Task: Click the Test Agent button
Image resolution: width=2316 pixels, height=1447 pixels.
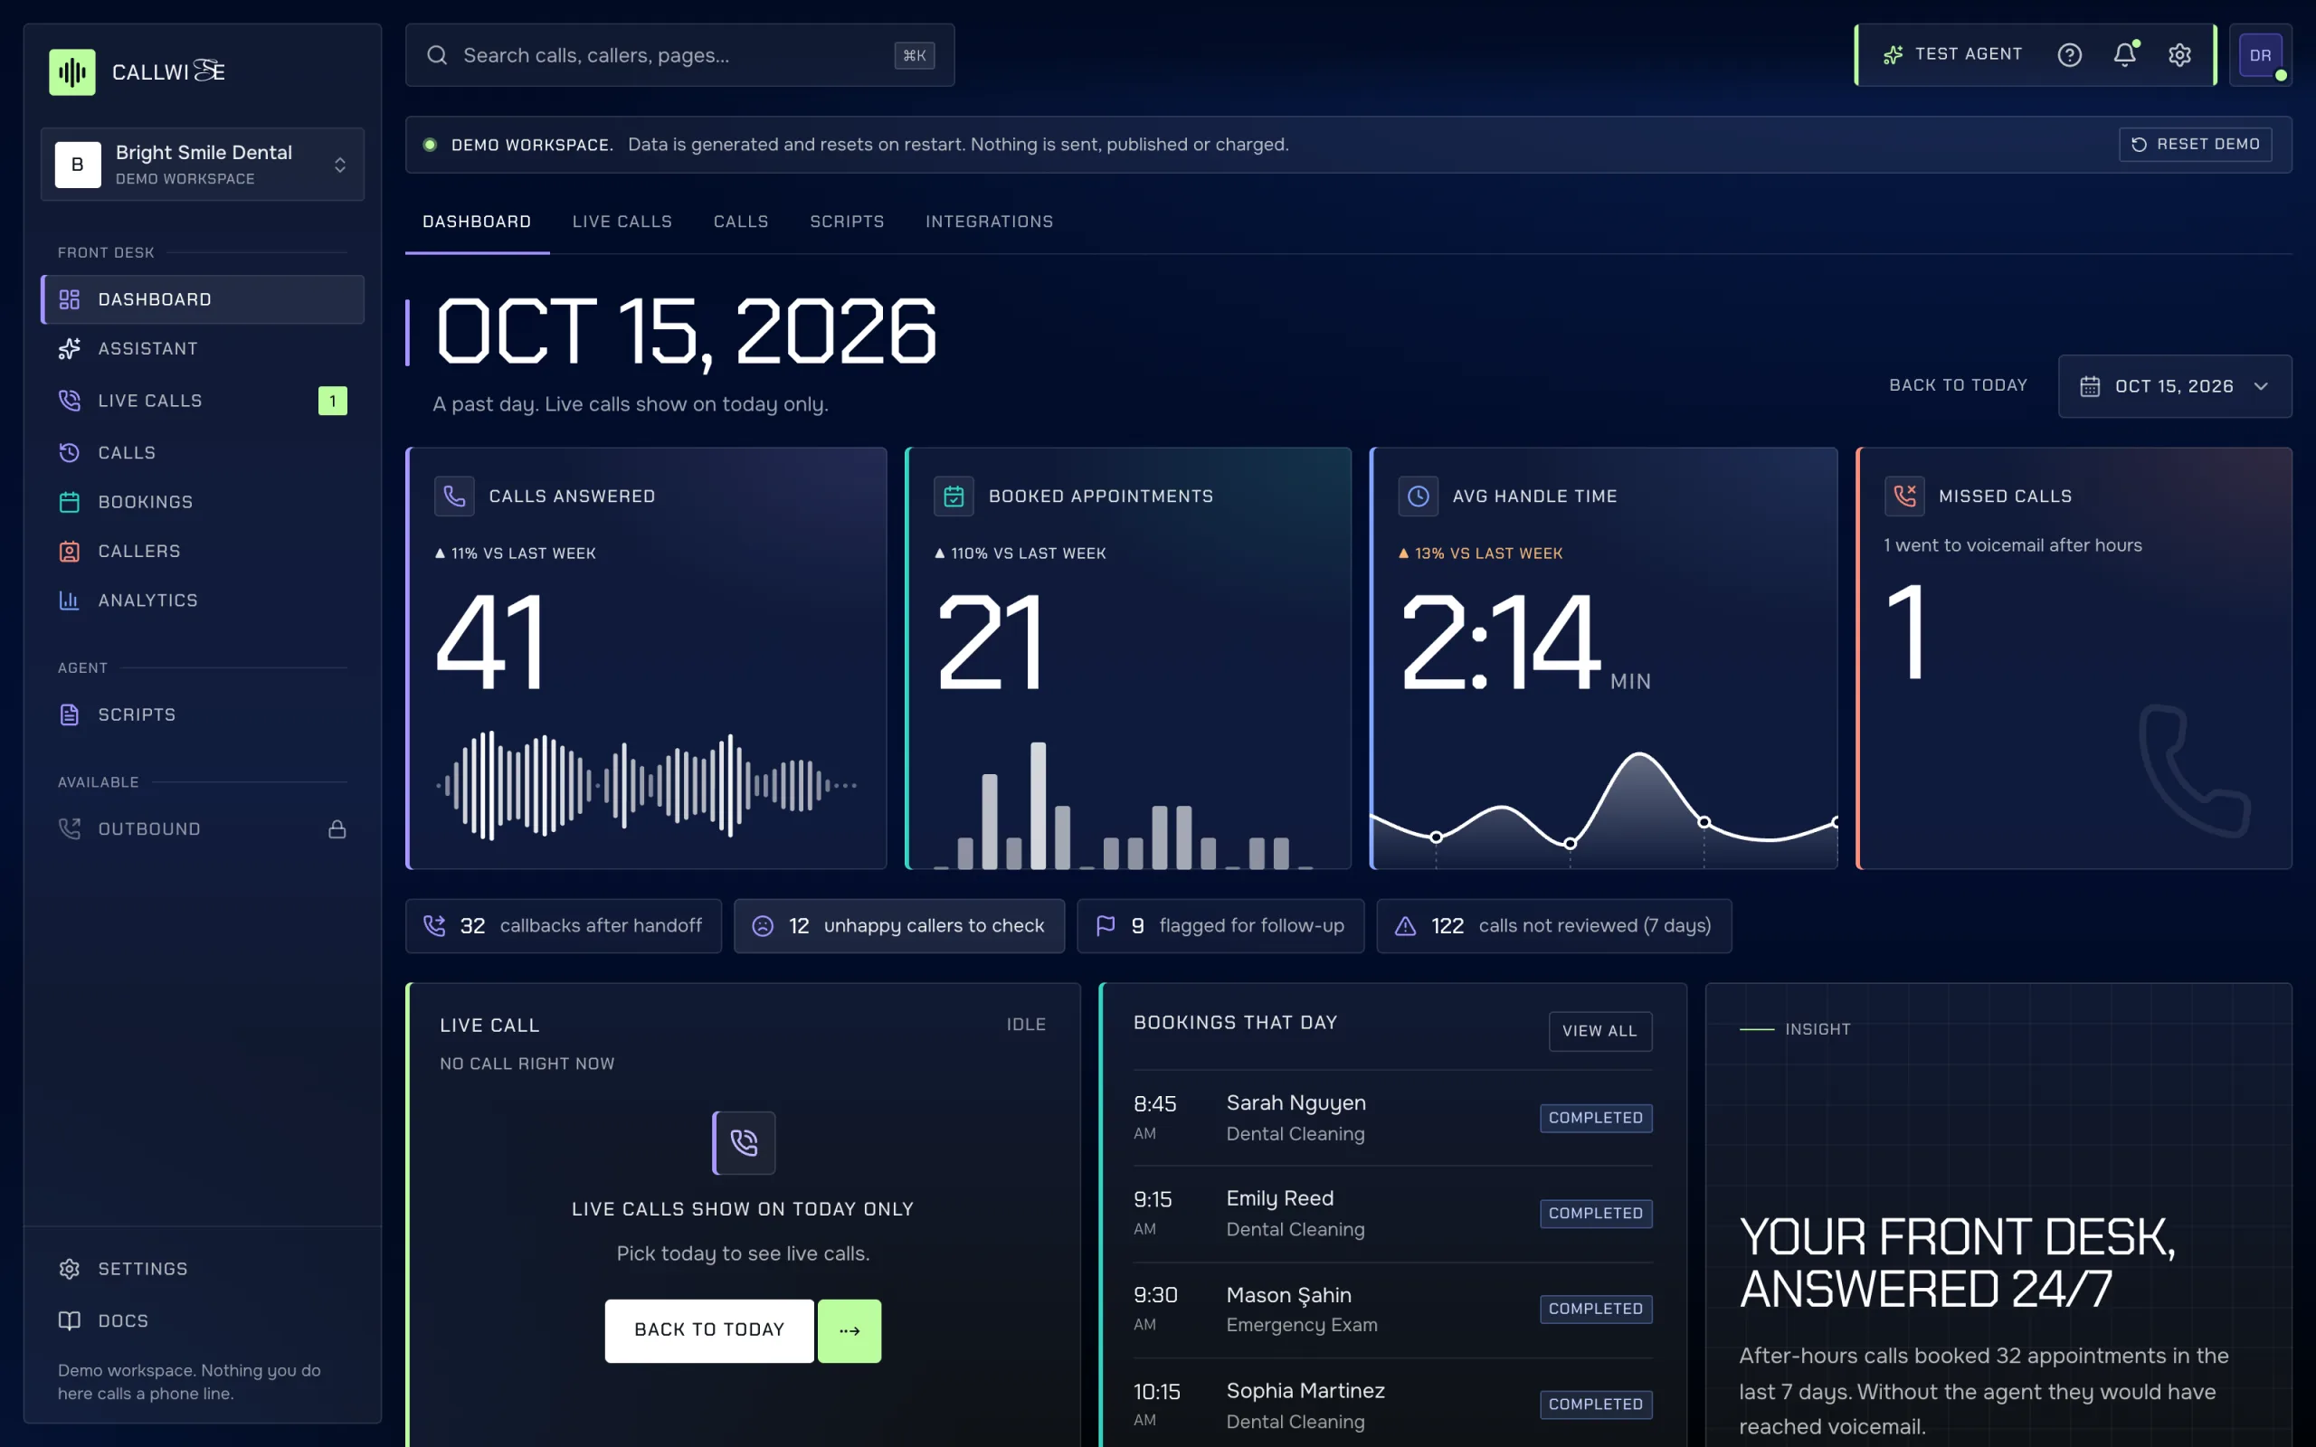Action: point(1952,54)
